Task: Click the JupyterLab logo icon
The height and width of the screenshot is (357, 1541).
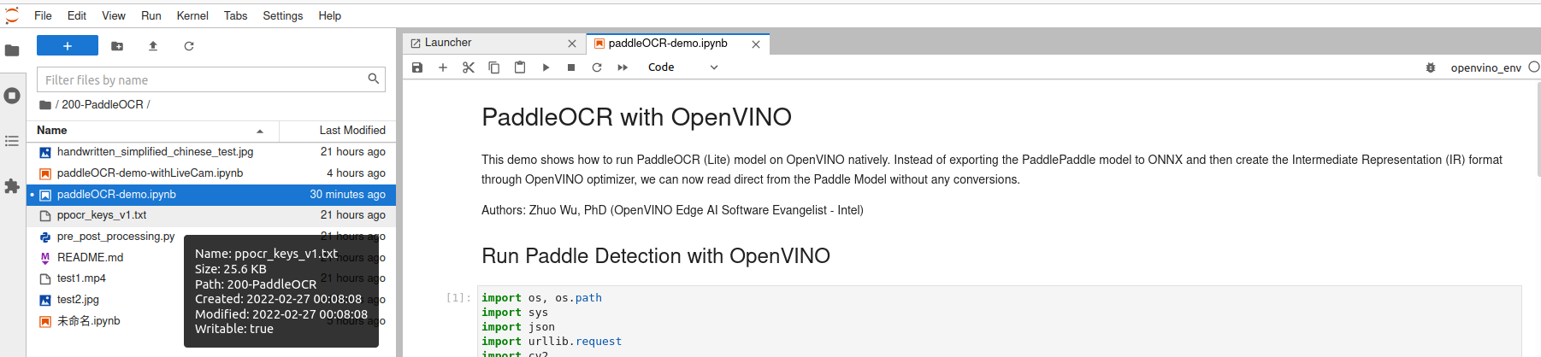Action: point(12,15)
